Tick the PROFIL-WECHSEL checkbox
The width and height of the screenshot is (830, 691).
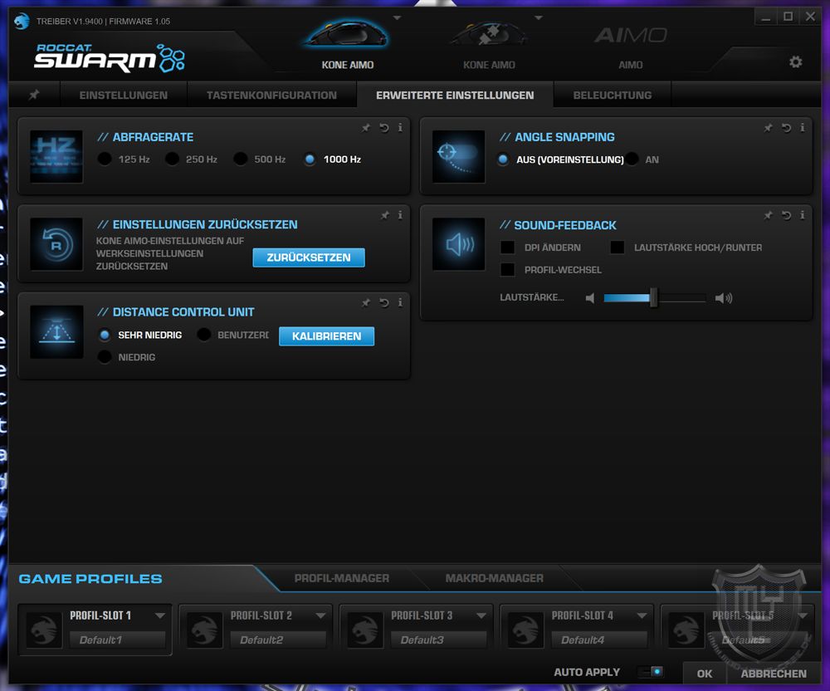pos(507,270)
